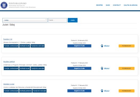Open the Mediator școlar job link
The height and width of the screenshot is (97, 140).
[x=9, y=84]
